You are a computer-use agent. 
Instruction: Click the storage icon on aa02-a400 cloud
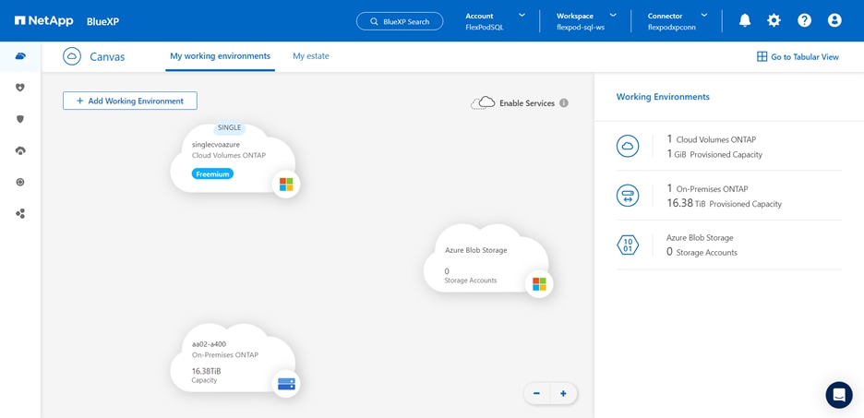click(x=286, y=384)
